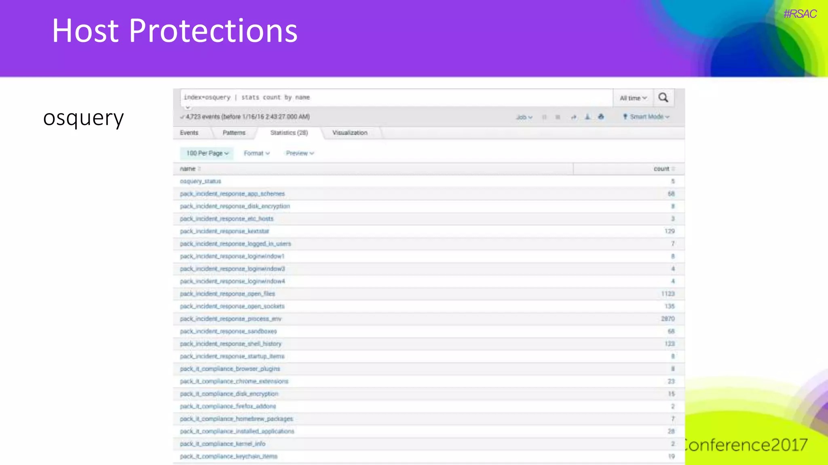Viewport: 828px width, 465px height.
Task: Click pack_incident_response_process_env
Action: coord(231,319)
